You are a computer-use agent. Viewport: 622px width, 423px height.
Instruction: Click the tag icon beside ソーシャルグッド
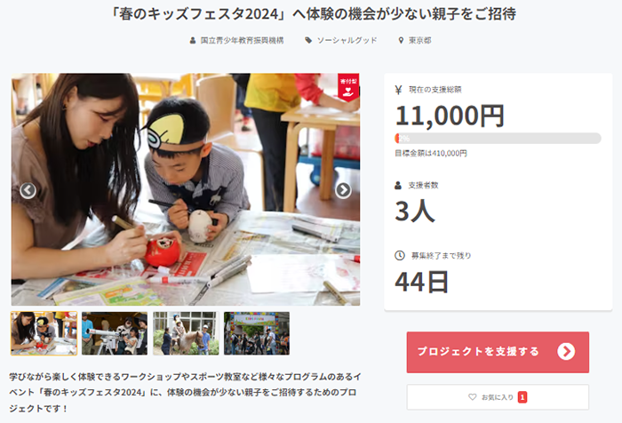point(308,40)
